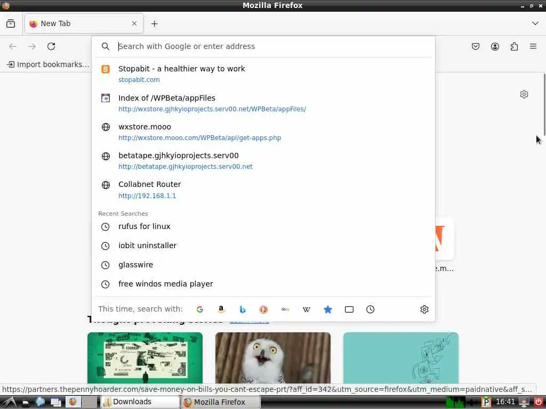Viewport: 546px width, 409px height.
Task: Search in open Tabs icon
Action: point(349,309)
